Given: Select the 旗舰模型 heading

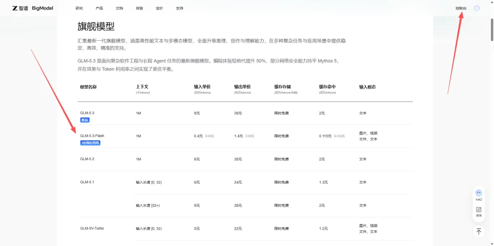Looking at the screenshot, I should (96, 27).
